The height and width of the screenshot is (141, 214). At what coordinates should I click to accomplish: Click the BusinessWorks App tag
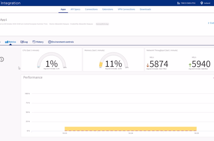102,24
